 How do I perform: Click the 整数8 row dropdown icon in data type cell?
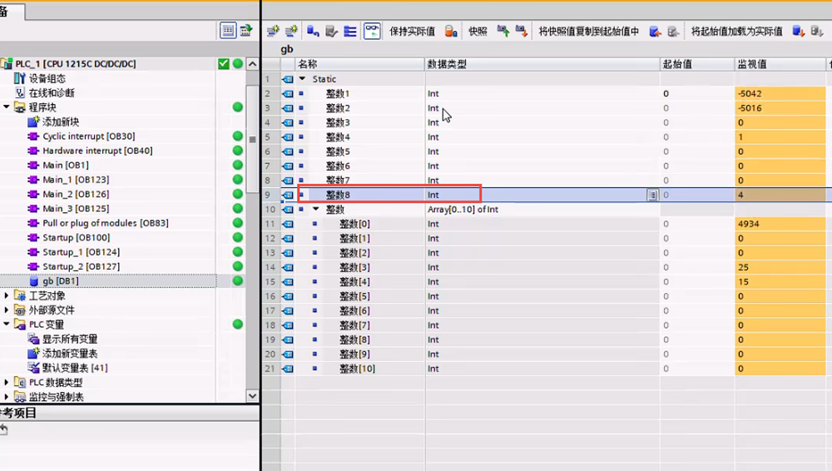click(x=653, y=195)
